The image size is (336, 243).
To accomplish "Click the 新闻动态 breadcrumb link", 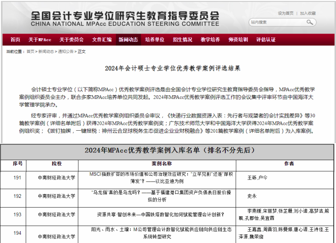I will (x=46, y=52).
